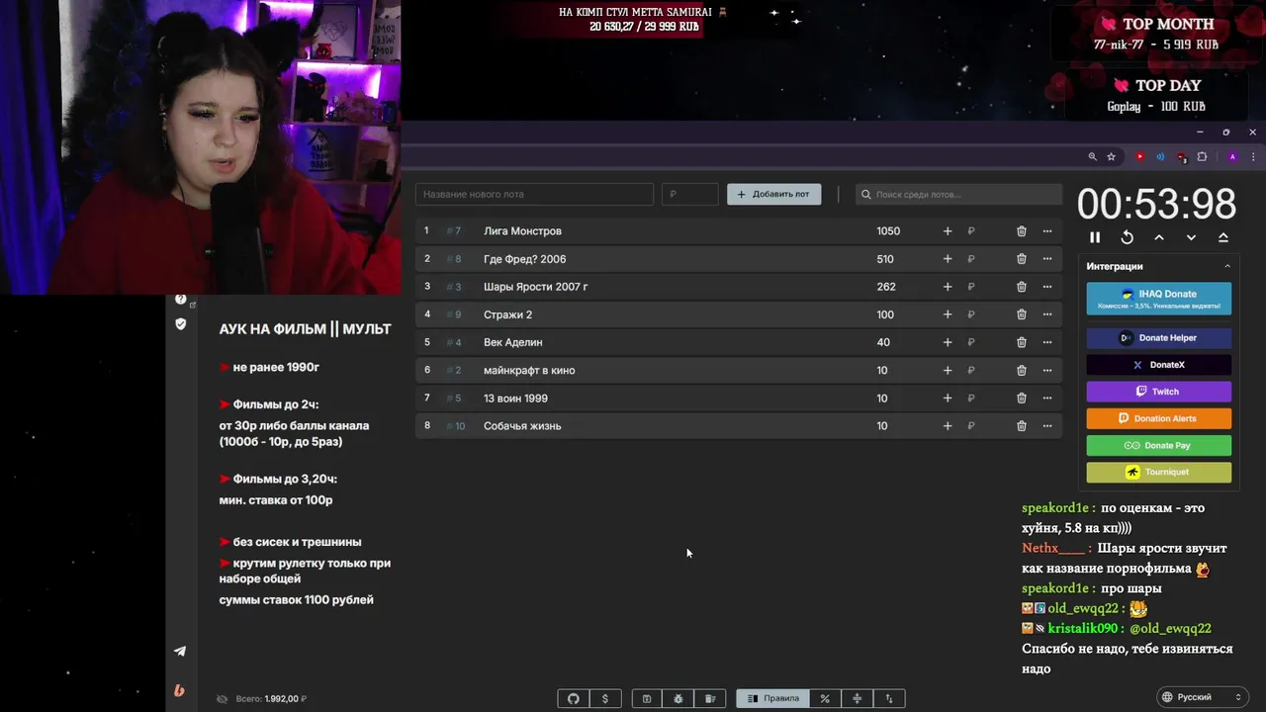Decrease timer using the down chevron
Image resolution: width=1266 pixels, height=712 pixels.
click(1191, 237)
